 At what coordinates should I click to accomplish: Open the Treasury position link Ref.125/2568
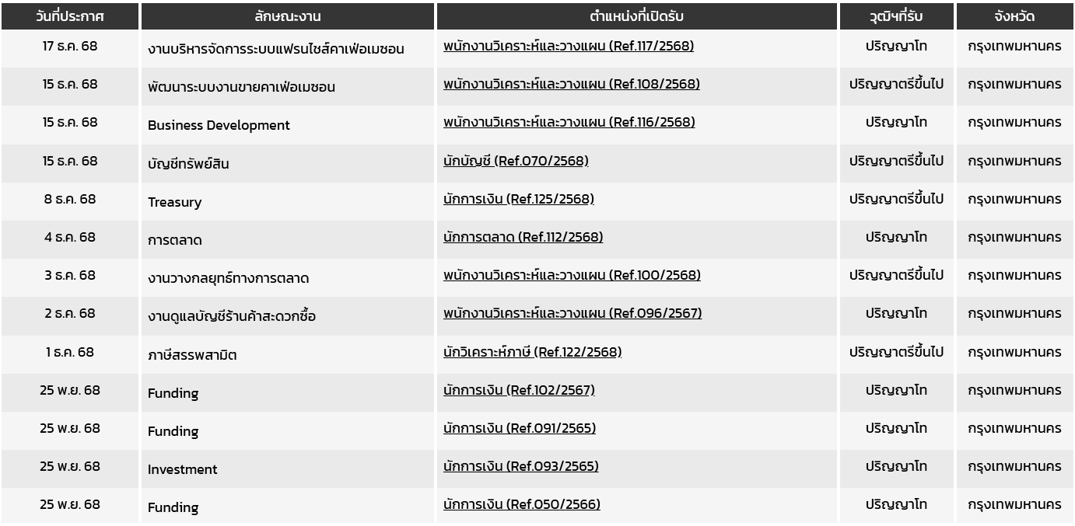518,200
